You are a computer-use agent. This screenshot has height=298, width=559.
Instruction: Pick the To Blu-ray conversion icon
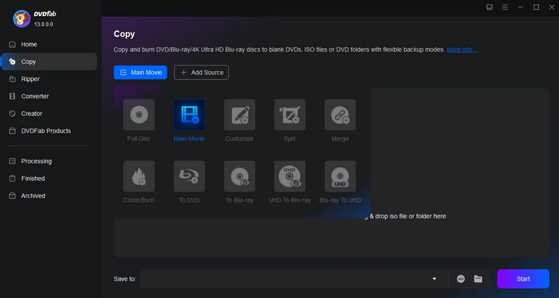point(239,177)
